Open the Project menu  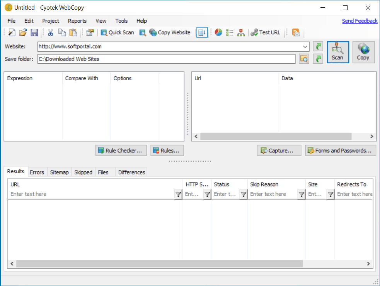(x=51, y=21)
